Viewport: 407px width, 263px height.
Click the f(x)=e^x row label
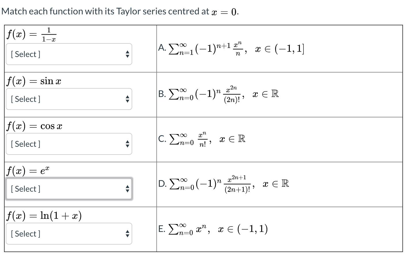point(27,171)
